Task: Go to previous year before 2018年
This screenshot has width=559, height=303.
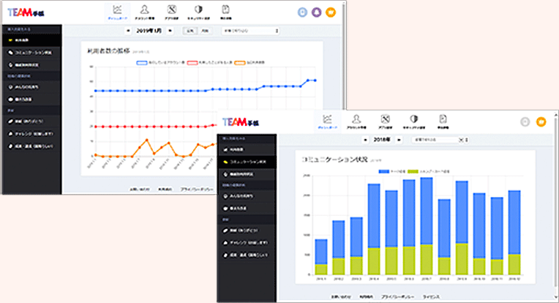Action: (365, 140)
